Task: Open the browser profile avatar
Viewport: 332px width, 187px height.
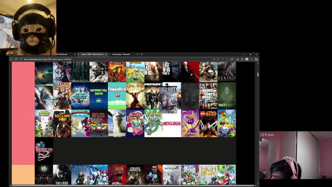Action: coord(247,59)
